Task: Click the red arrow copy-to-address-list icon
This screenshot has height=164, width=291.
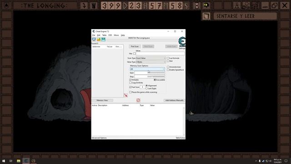Action: [x=125, y=95]
